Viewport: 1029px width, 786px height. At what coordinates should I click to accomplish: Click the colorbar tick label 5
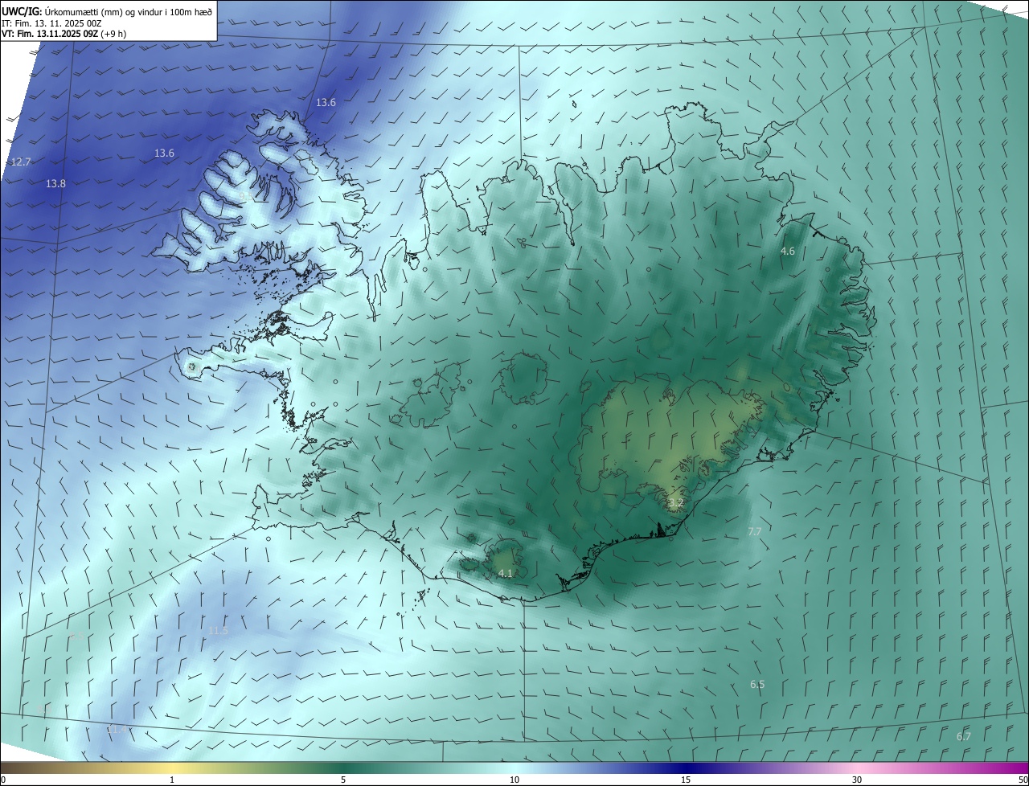point(343,780)
